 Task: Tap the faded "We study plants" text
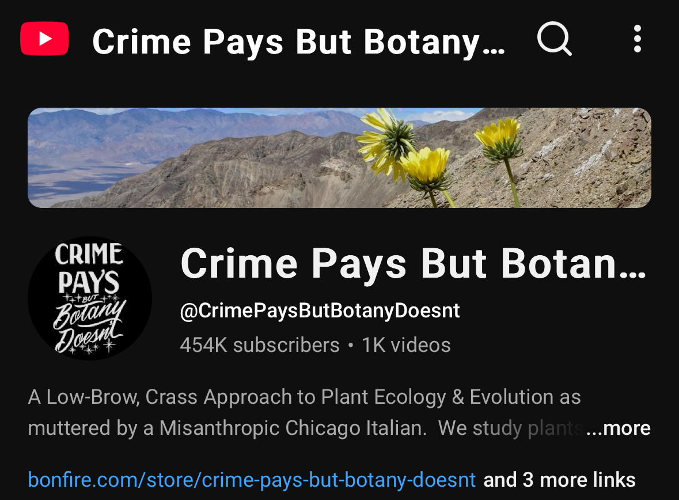coord(511,428)
